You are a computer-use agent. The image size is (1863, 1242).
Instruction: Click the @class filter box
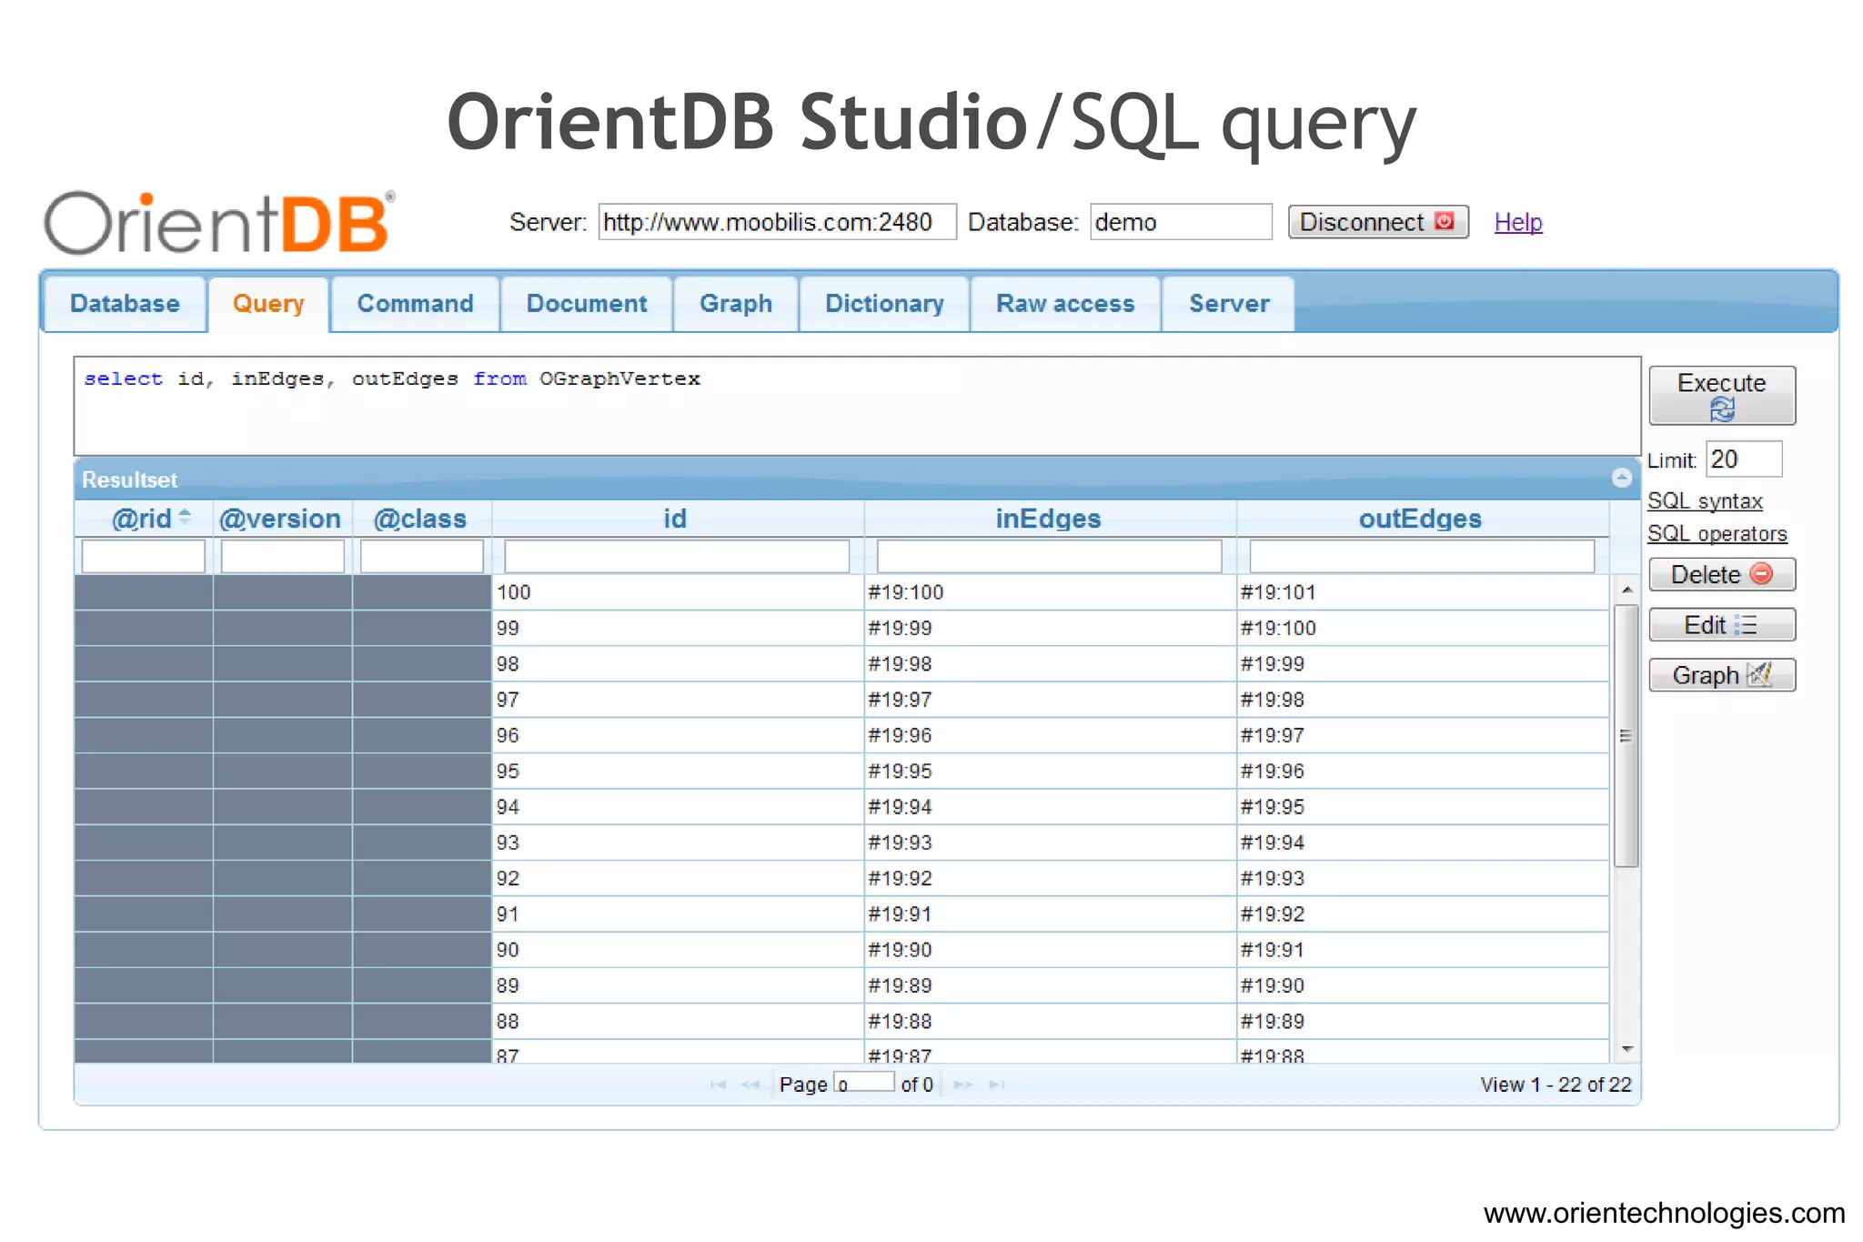(421, 556)
